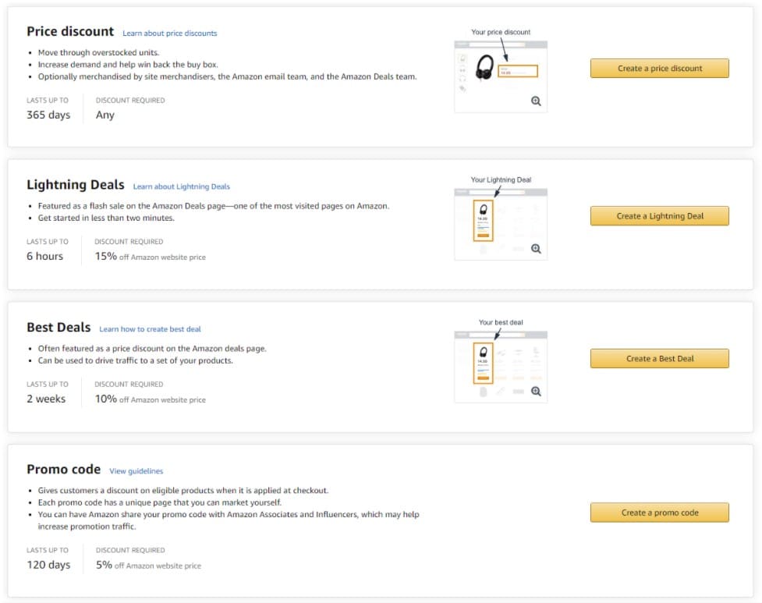Click the 'Create a Lightning Deal' button
Viewport: 762px width, 603px height.
(659, 216)
